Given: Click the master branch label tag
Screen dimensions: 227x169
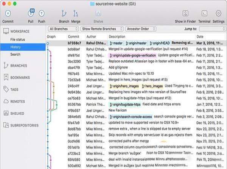Looking at the screenshot, I should pos(116,43).
